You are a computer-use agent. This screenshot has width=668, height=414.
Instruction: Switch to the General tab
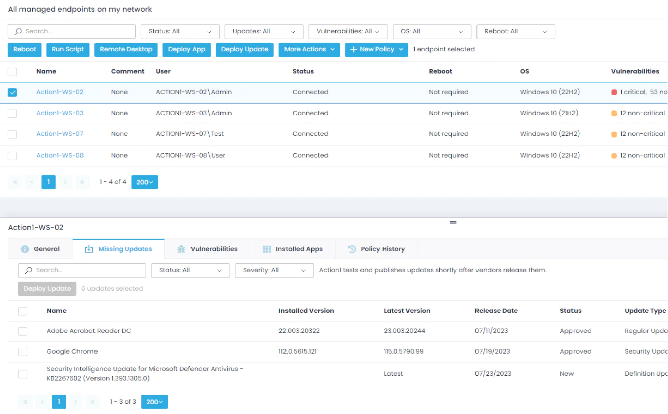[40, 249]
